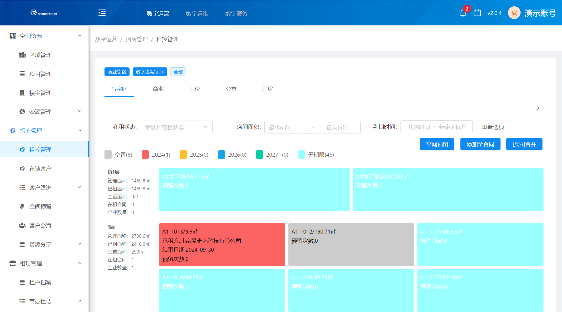Screen dimensions: 562x312
Task: Select the 数字港写字间 project tag
Action: 150,72
